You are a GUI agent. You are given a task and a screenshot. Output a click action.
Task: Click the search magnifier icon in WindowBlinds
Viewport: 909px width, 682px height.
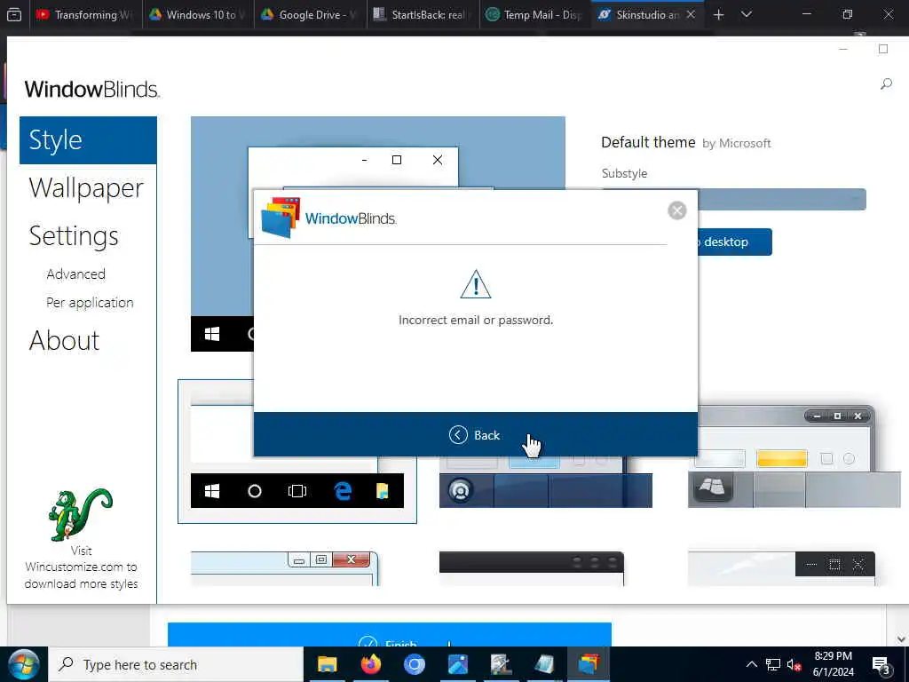click(886, 84)
